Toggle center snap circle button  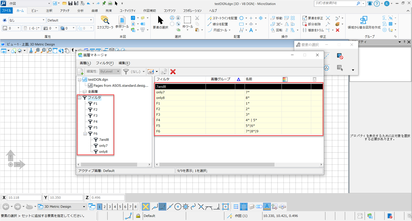[x=178, y=207]
